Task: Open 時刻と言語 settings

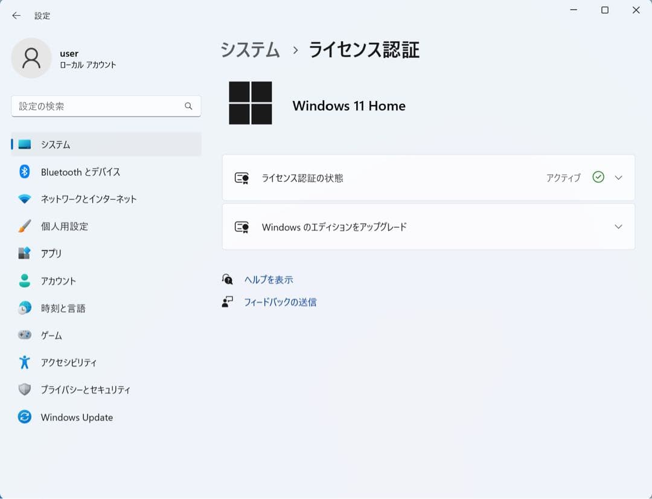Action: pyautogui.click(x=63, y=308)
